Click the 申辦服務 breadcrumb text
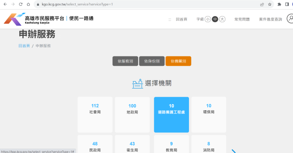Viewport: 293px width, 153px height. pyautogui.click(x=43, y=46)
